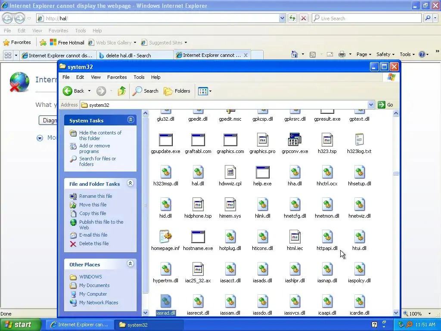Click 'Move this file' link
The height and width of the screenshot is (331, 441).
(93, 205)
